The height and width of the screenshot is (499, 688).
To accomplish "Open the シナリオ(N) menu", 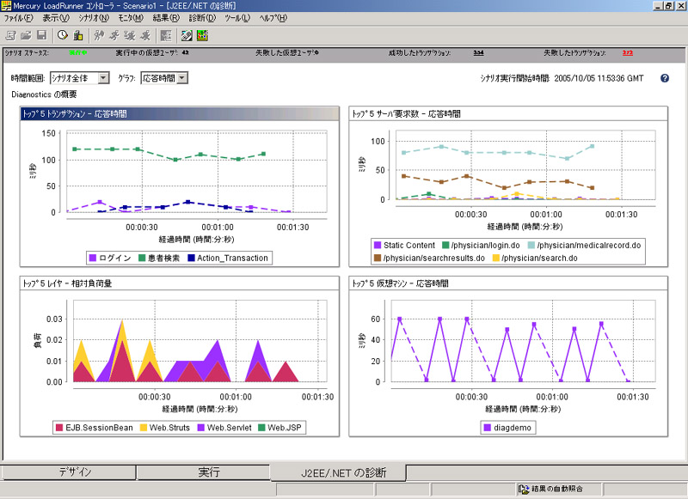I will pos(94,18).
